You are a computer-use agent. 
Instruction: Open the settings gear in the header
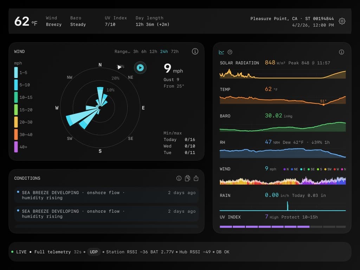(342, 21)
